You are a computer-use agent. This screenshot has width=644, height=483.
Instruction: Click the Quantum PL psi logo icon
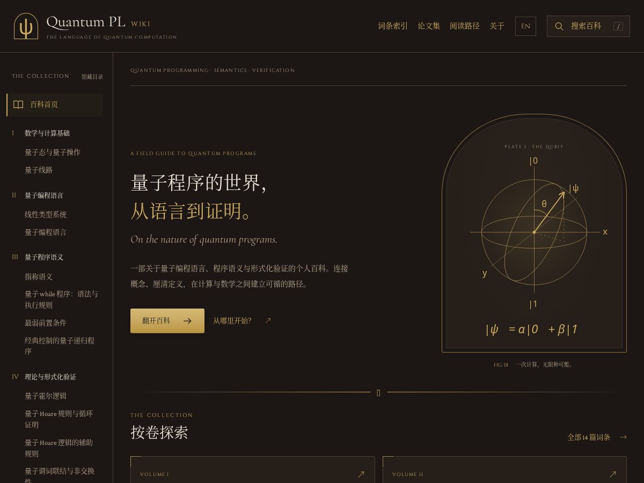[26, 26]
